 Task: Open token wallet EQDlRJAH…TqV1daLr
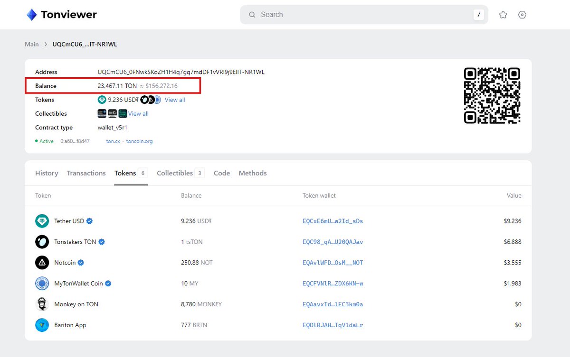332,325
